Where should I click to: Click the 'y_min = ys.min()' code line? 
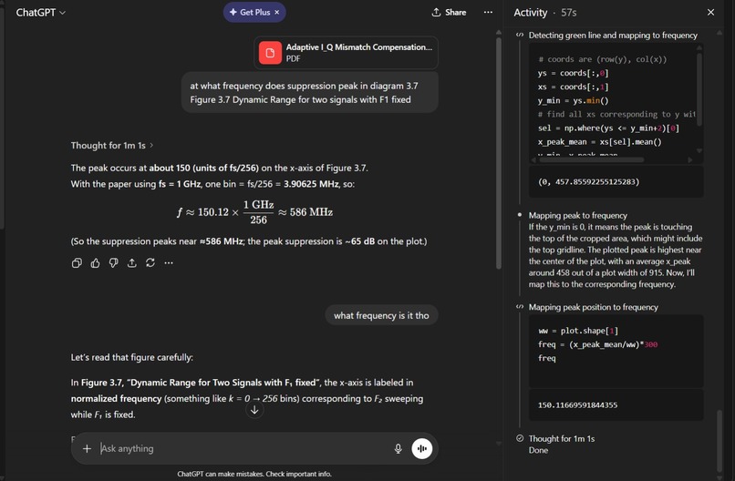(x=573, y=101)
